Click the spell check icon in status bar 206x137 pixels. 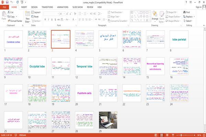point(16,135)
